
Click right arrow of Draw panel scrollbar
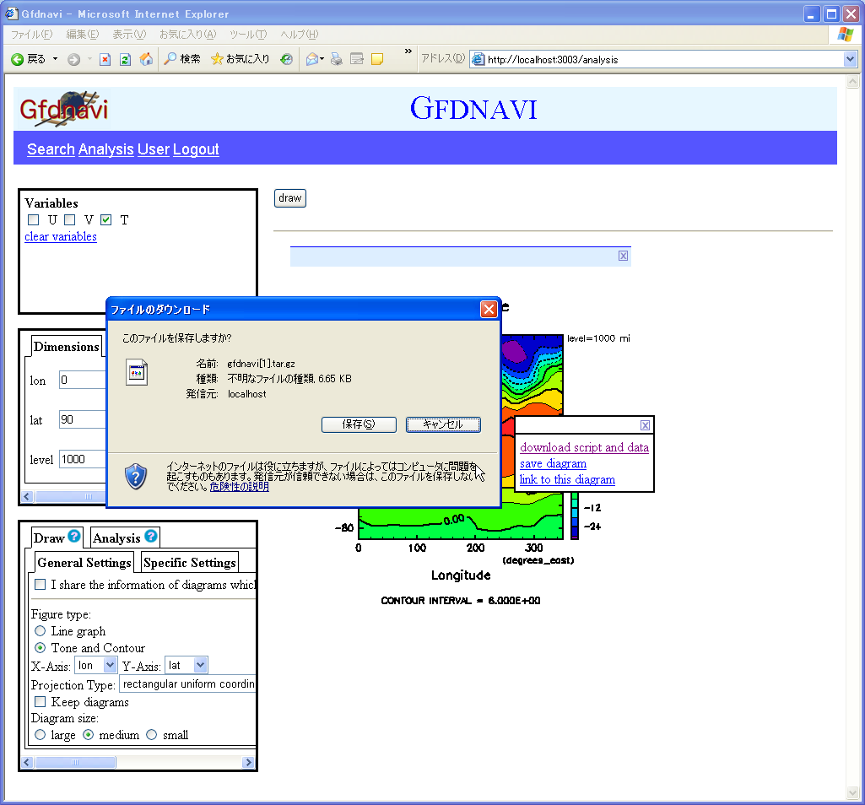click(248, 763)
